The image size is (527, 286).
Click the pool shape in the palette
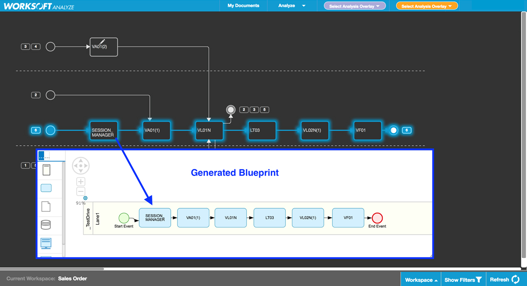[46, 170]
